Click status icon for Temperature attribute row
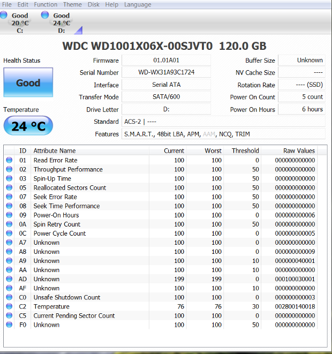The image size is (332, 354). pos(9,306)
